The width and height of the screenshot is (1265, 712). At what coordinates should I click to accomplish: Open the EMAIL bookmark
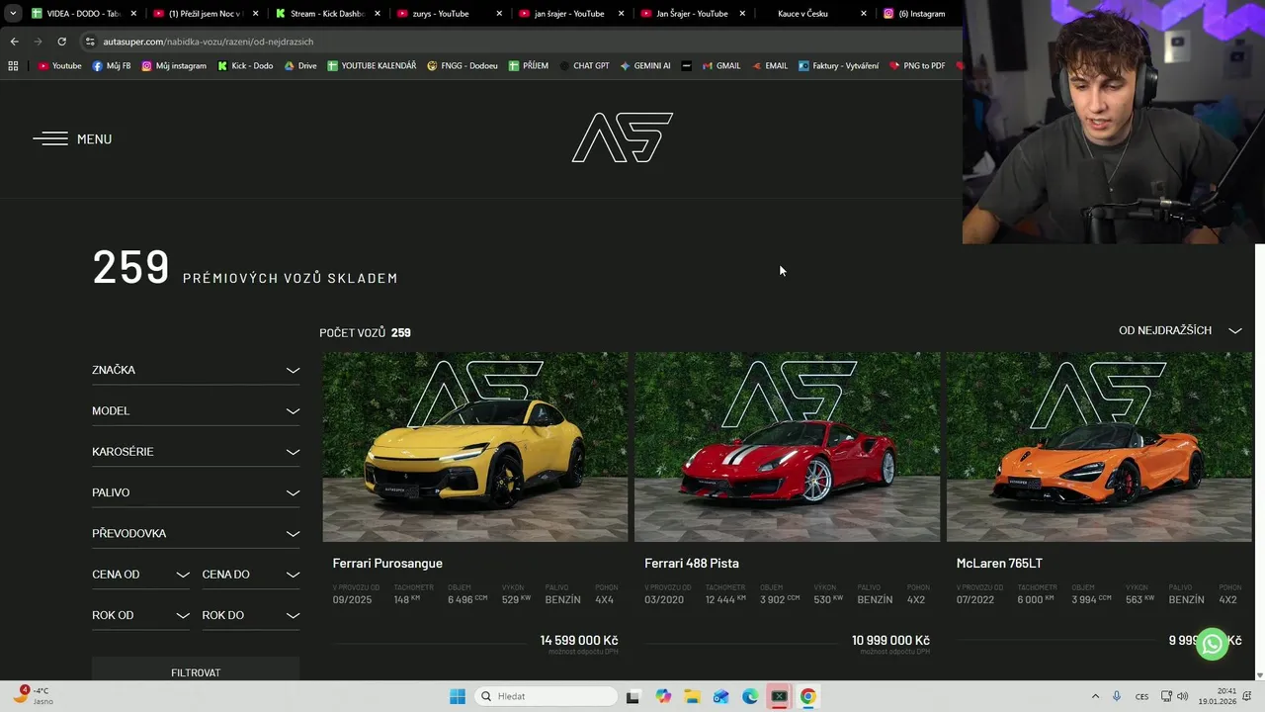pyautogui.click(x=769, y=66)
